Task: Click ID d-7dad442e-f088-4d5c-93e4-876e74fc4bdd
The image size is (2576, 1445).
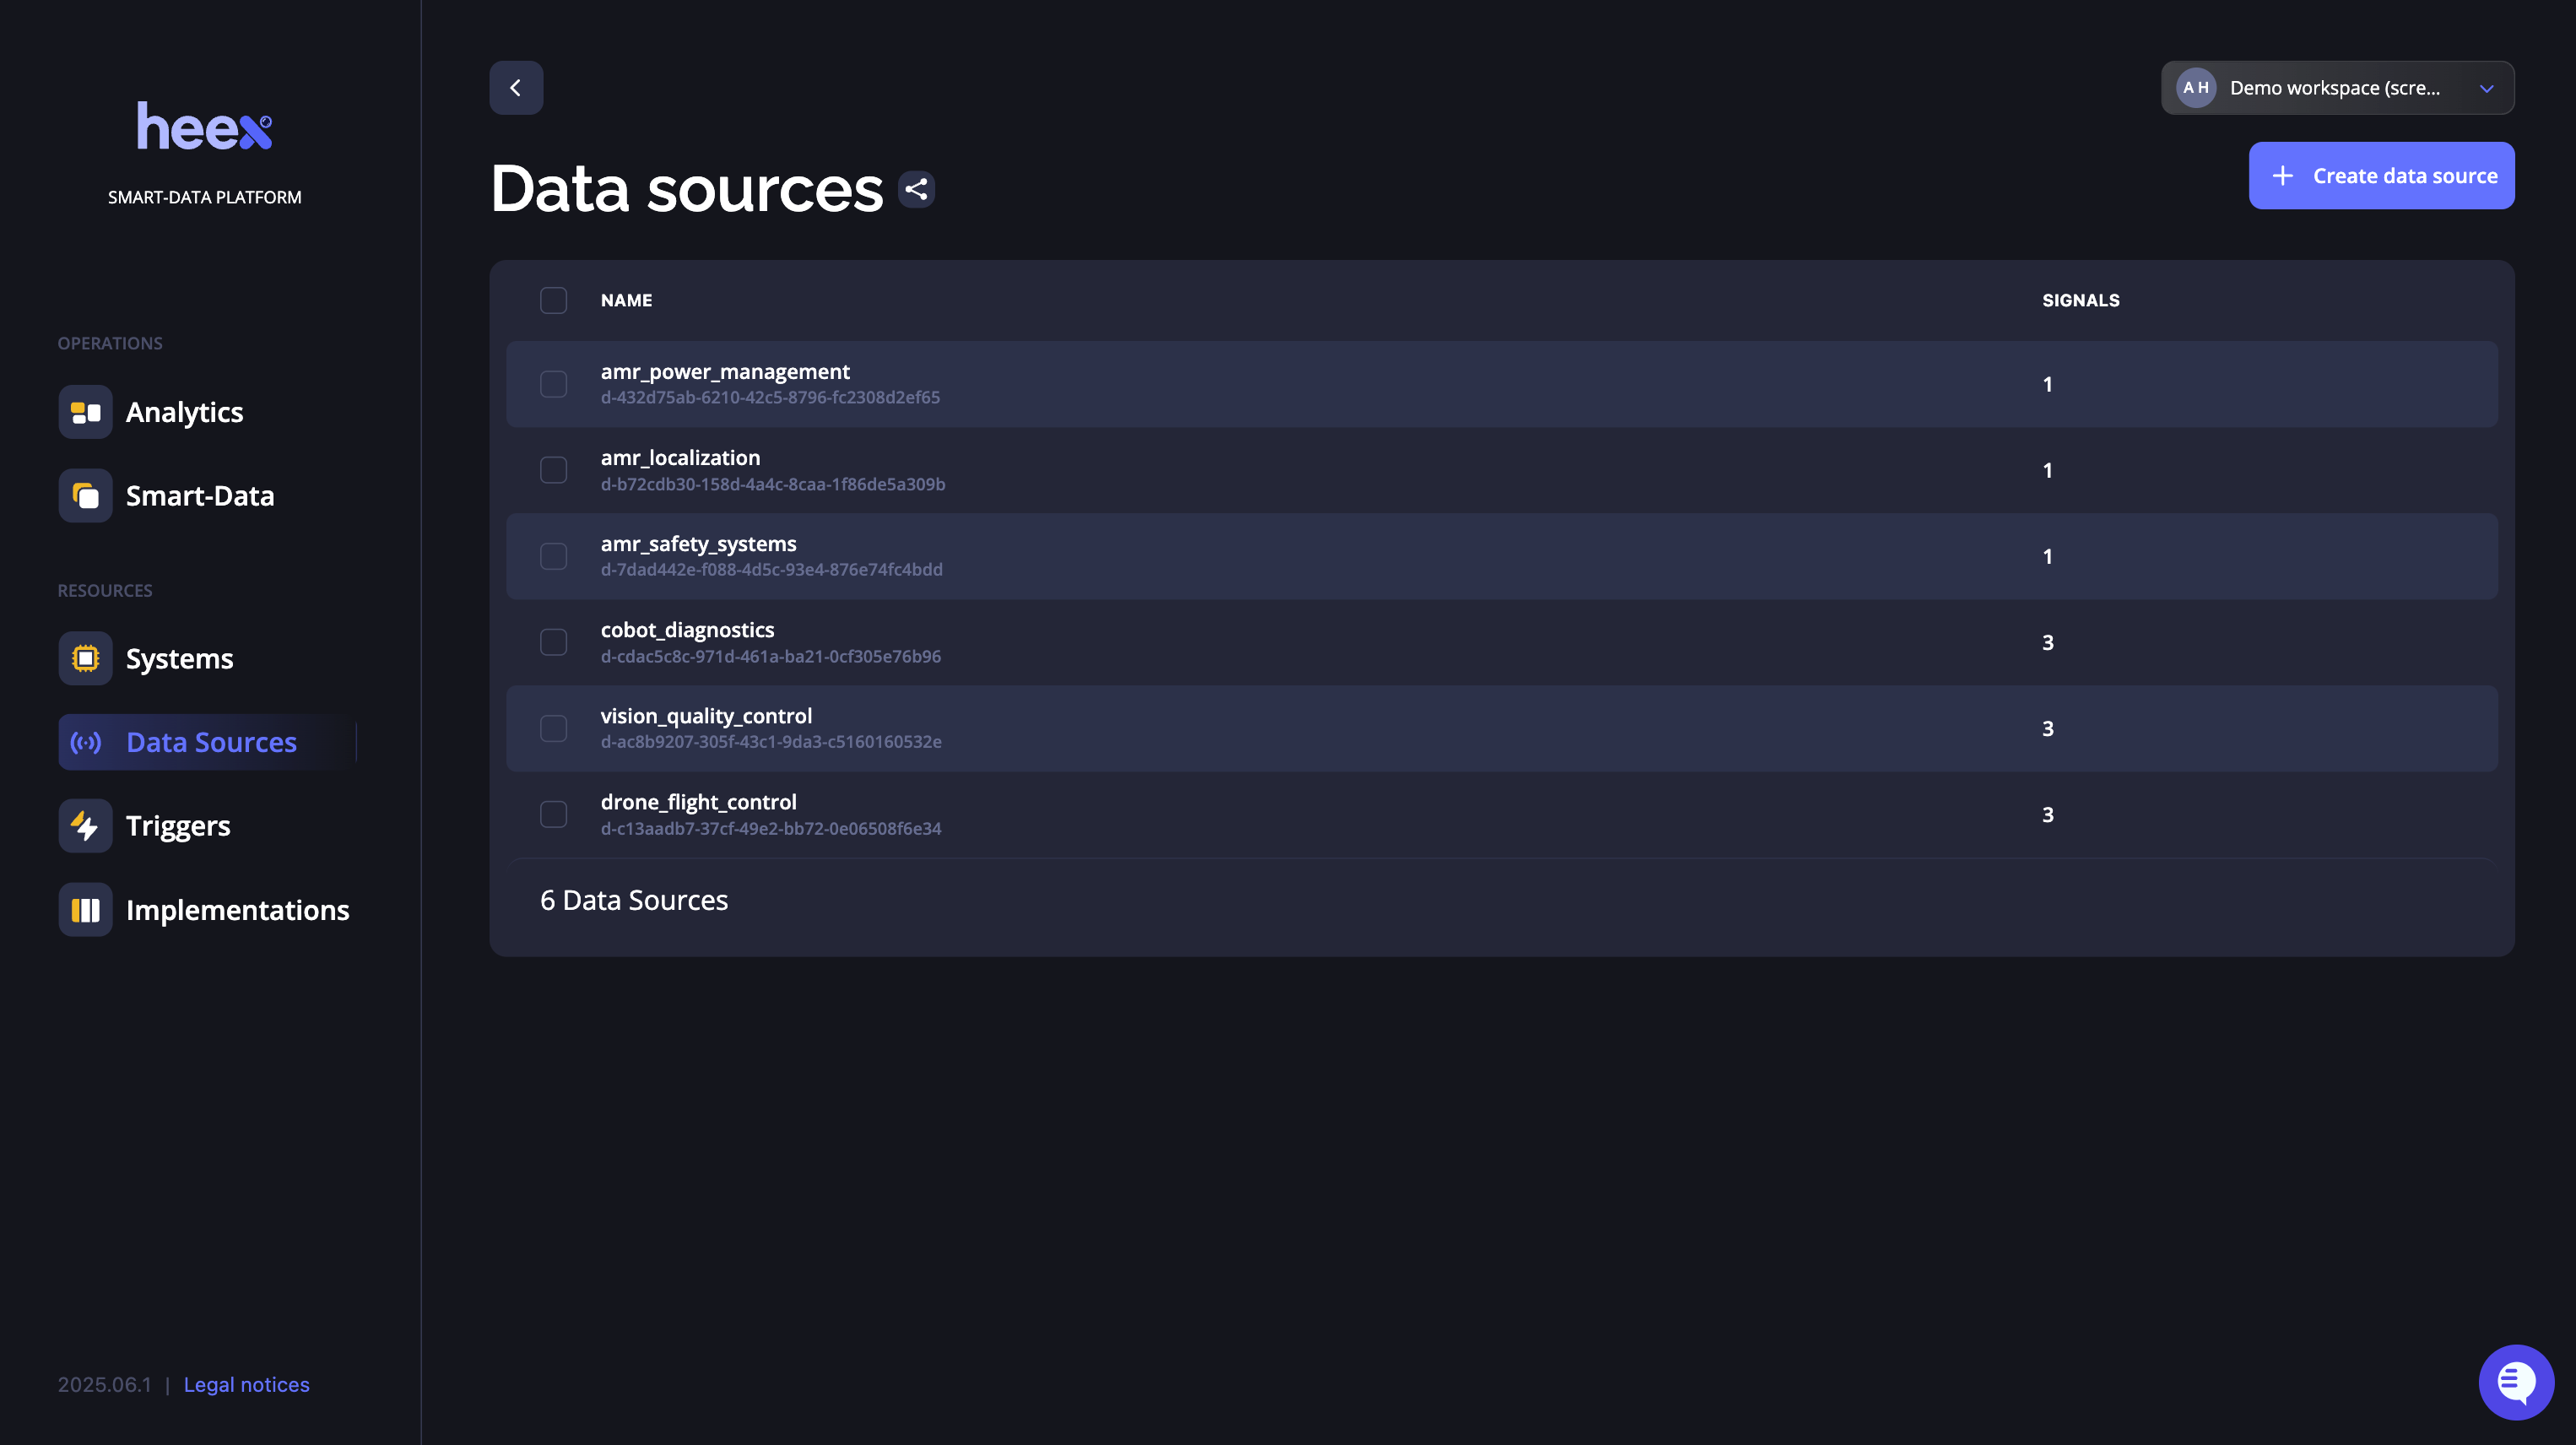Action: click(771, 569)
